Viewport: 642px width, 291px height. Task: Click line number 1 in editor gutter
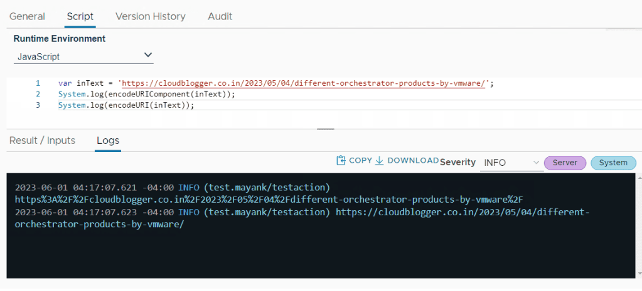coord(38,83)
